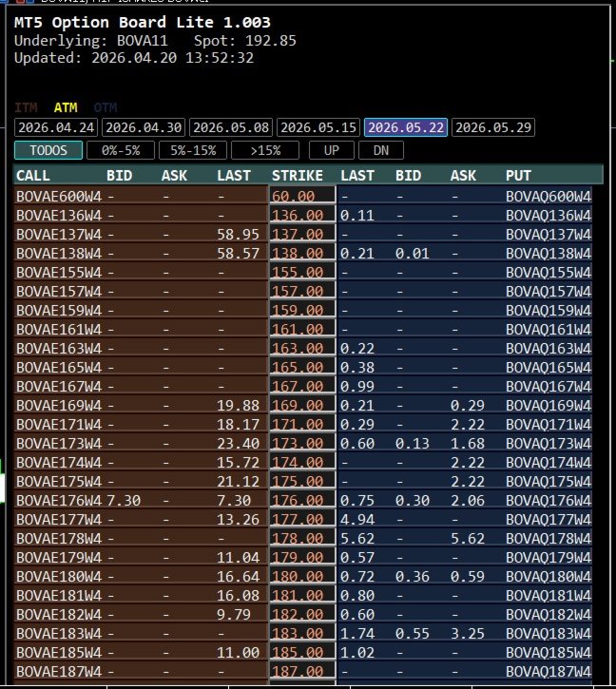
Task: Select put option BOVAQ178W4
Action: click(549, 538)
